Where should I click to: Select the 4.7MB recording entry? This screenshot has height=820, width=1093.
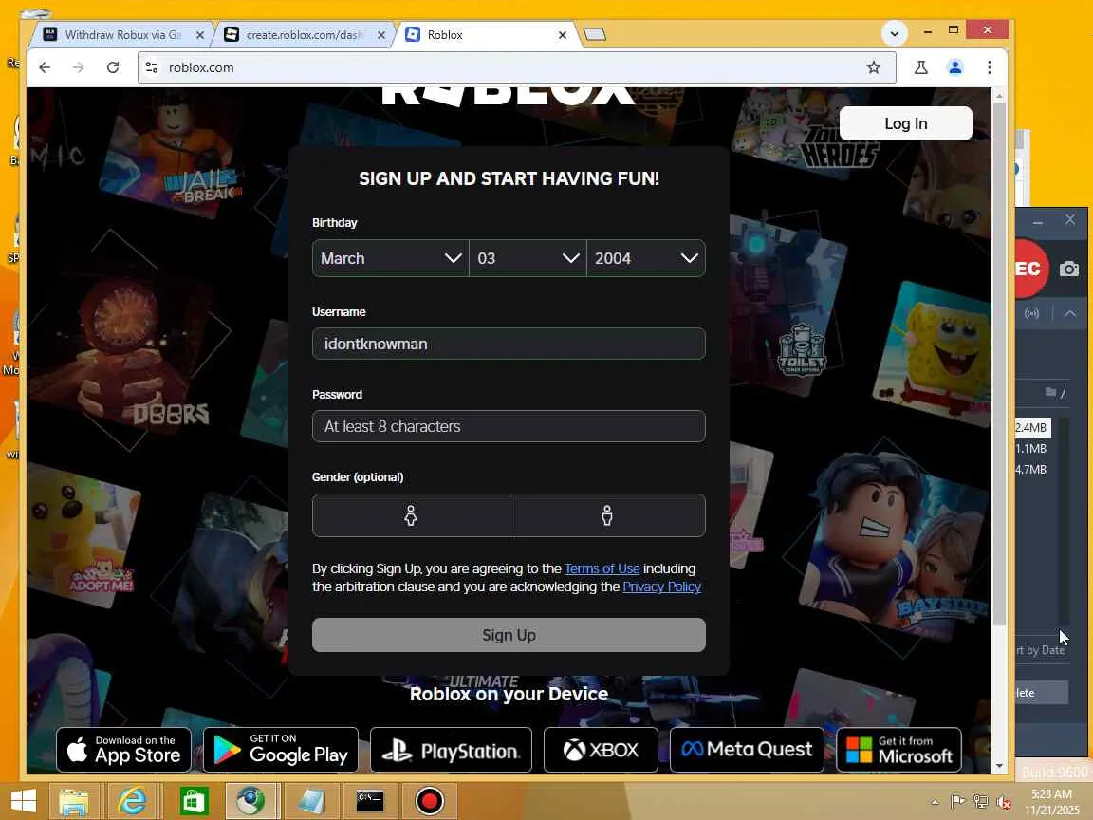1031,469
